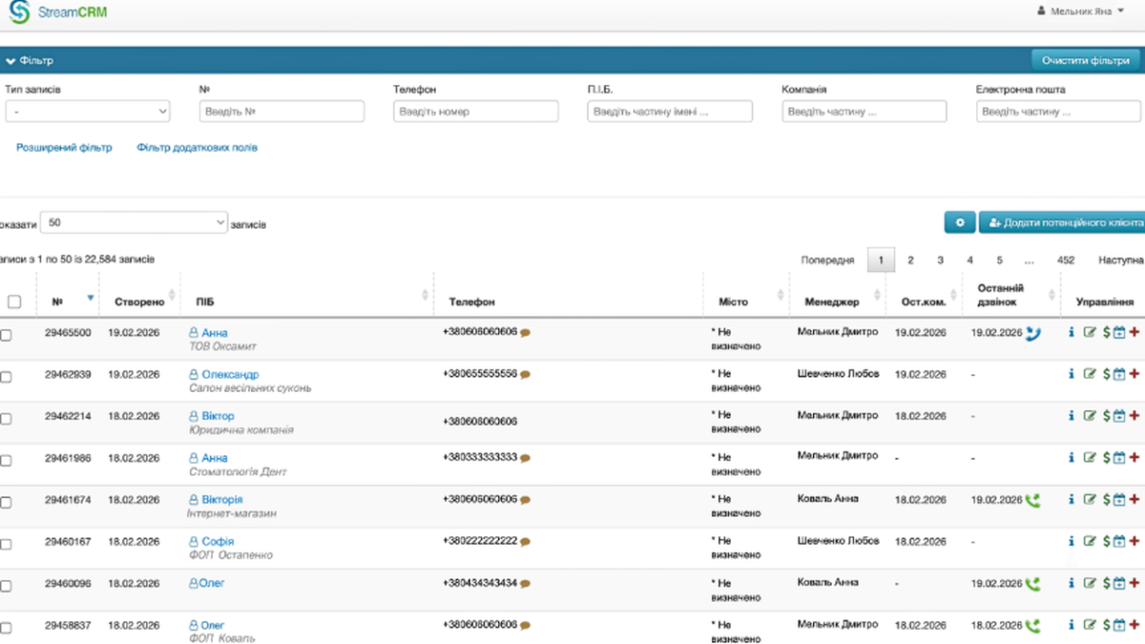
Task: Open the Тип записів dropdown
Action: click(88, 112)
